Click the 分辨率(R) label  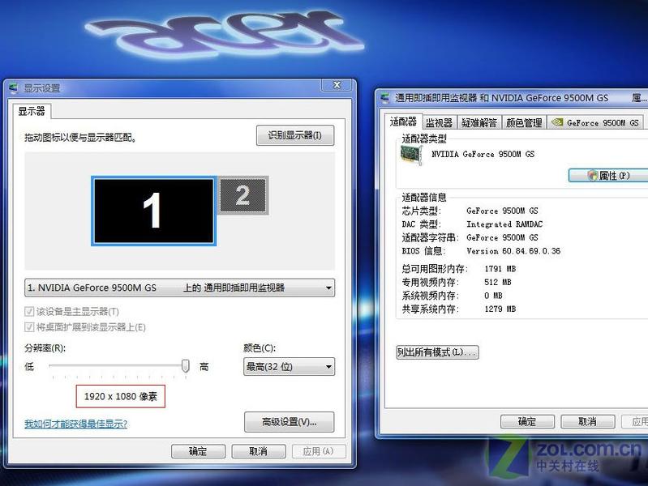pos(45,348)
